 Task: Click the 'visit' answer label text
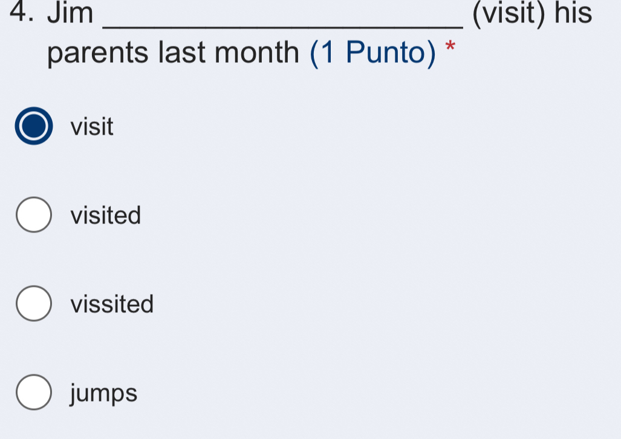coord(92,127)
